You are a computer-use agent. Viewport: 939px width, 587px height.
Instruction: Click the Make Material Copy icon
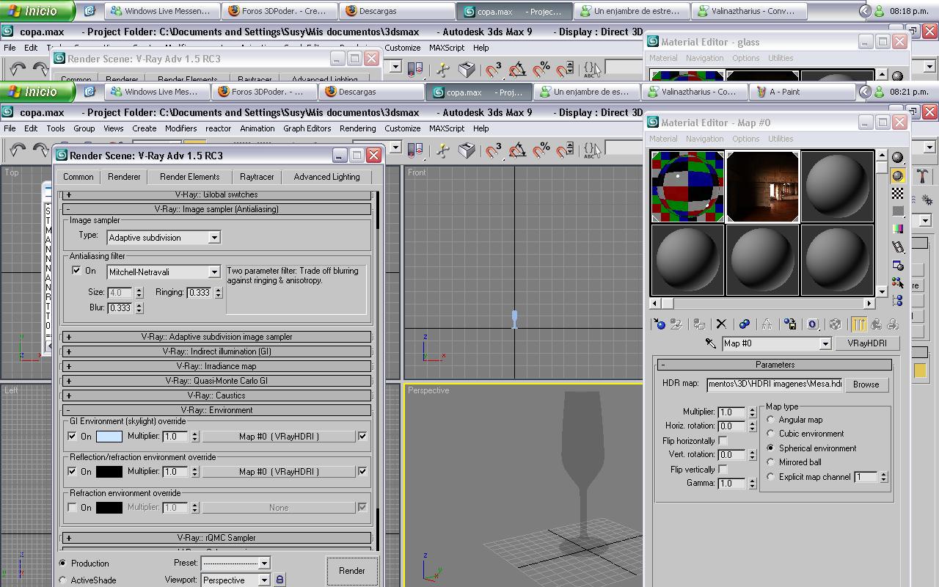tap(745, 324)
